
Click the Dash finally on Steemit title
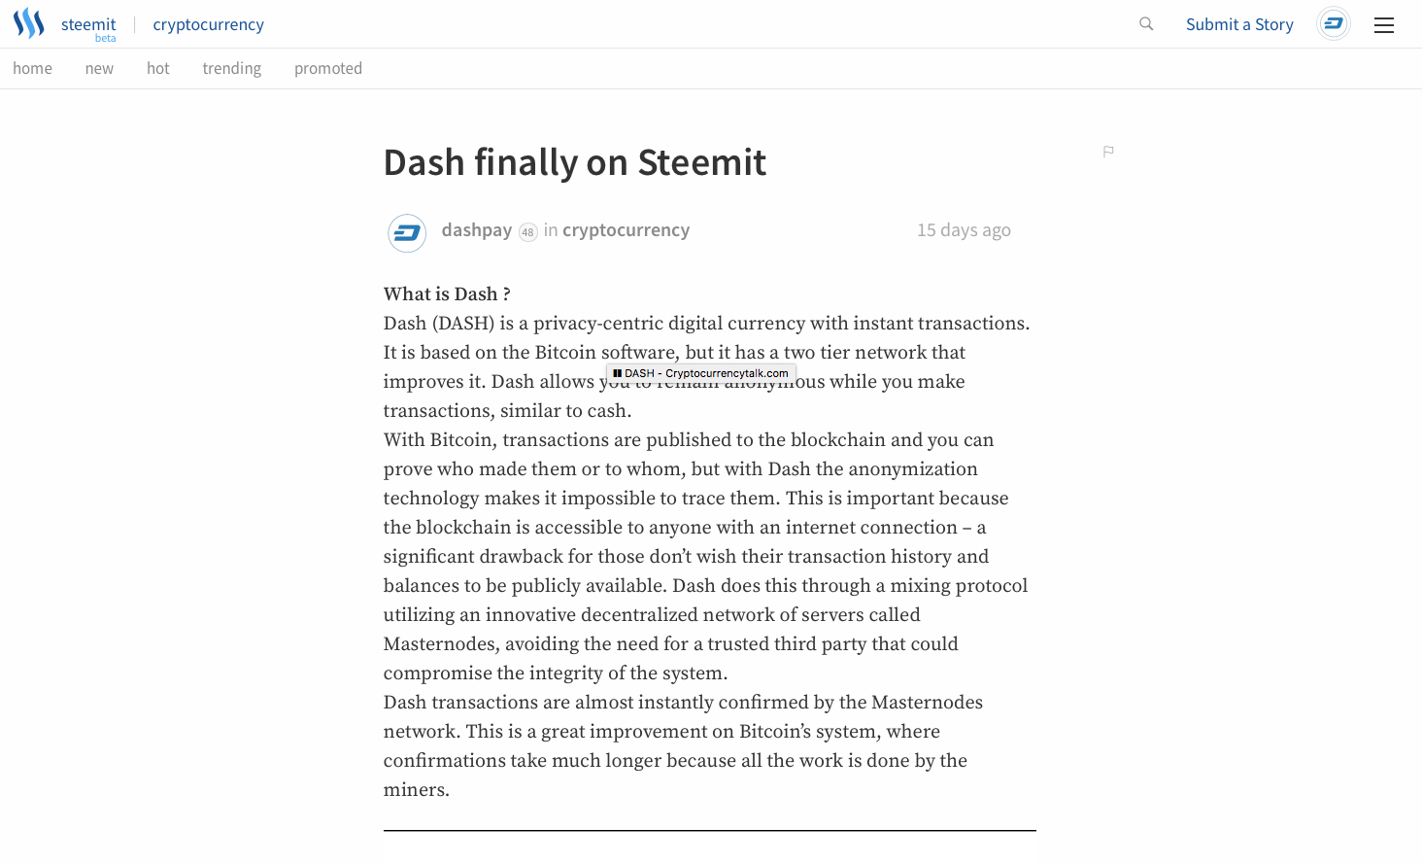point(575,162)
